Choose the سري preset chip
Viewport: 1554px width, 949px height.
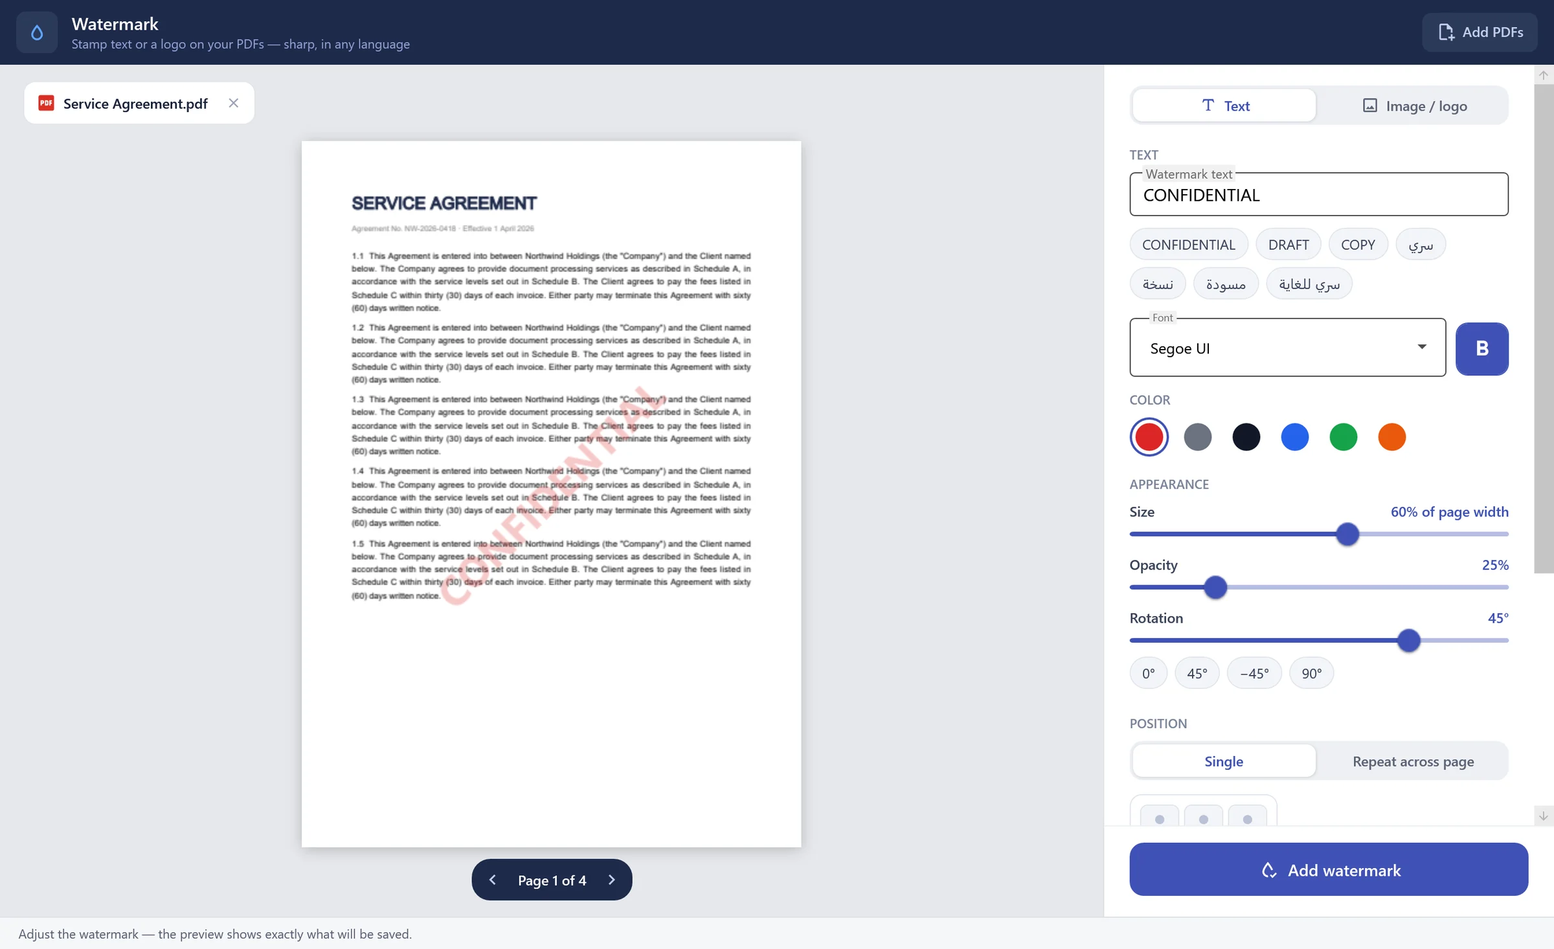(x=1421, y=245)
